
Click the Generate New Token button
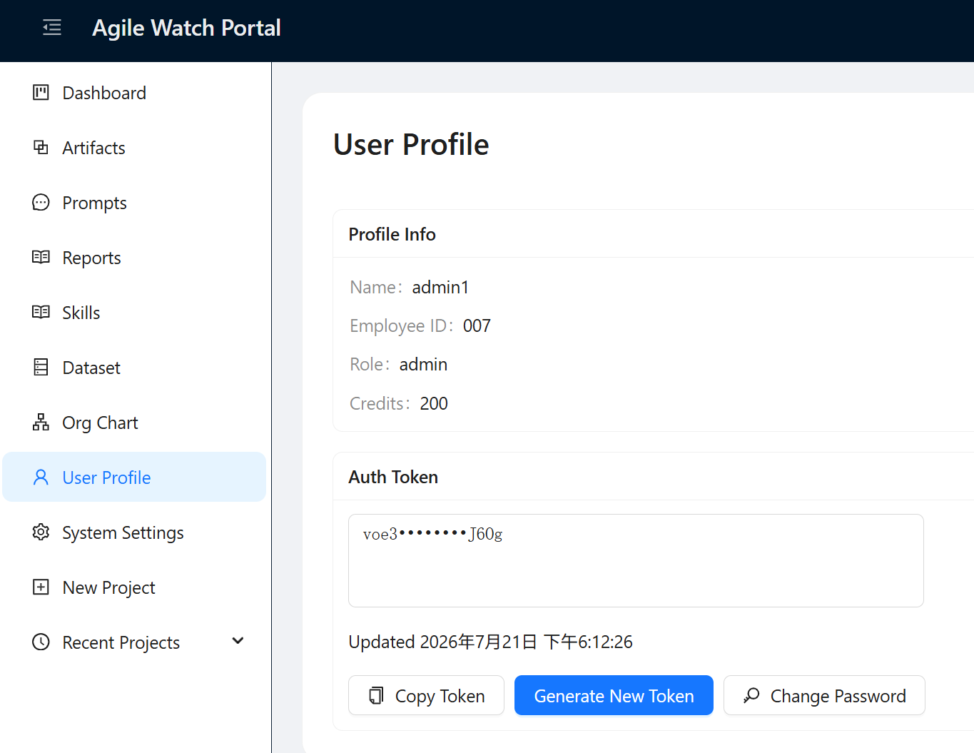click(614, 695)
